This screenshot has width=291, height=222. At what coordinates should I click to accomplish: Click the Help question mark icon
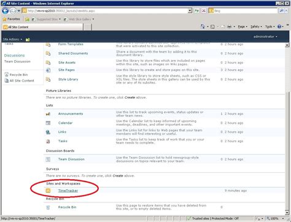tap(279, 26)
